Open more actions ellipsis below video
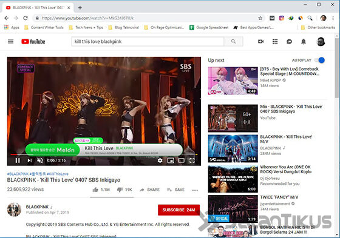This screenshot has height=238, width=340. (195, 190)
